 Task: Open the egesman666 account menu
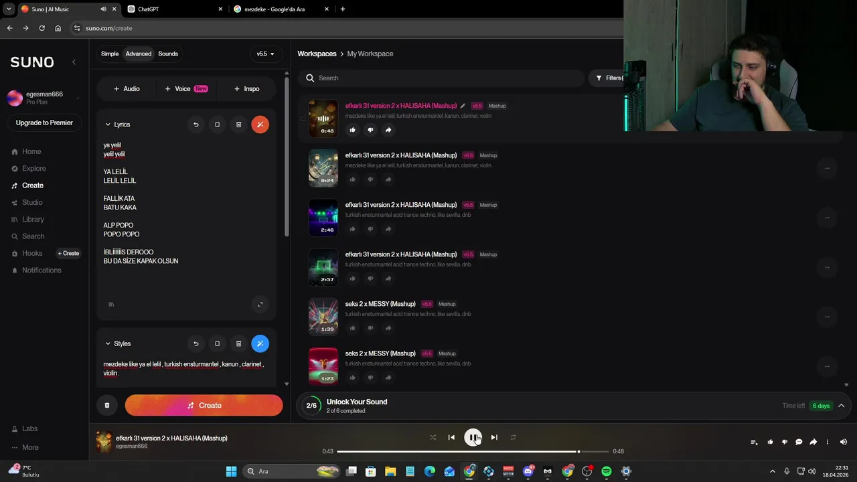(x=44, y=98)
